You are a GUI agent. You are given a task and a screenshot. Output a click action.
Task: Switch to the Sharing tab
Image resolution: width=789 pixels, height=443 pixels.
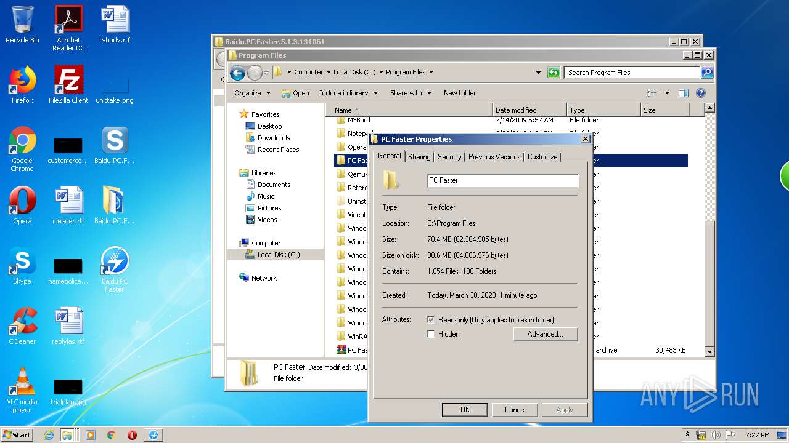[x=419, y=157]
